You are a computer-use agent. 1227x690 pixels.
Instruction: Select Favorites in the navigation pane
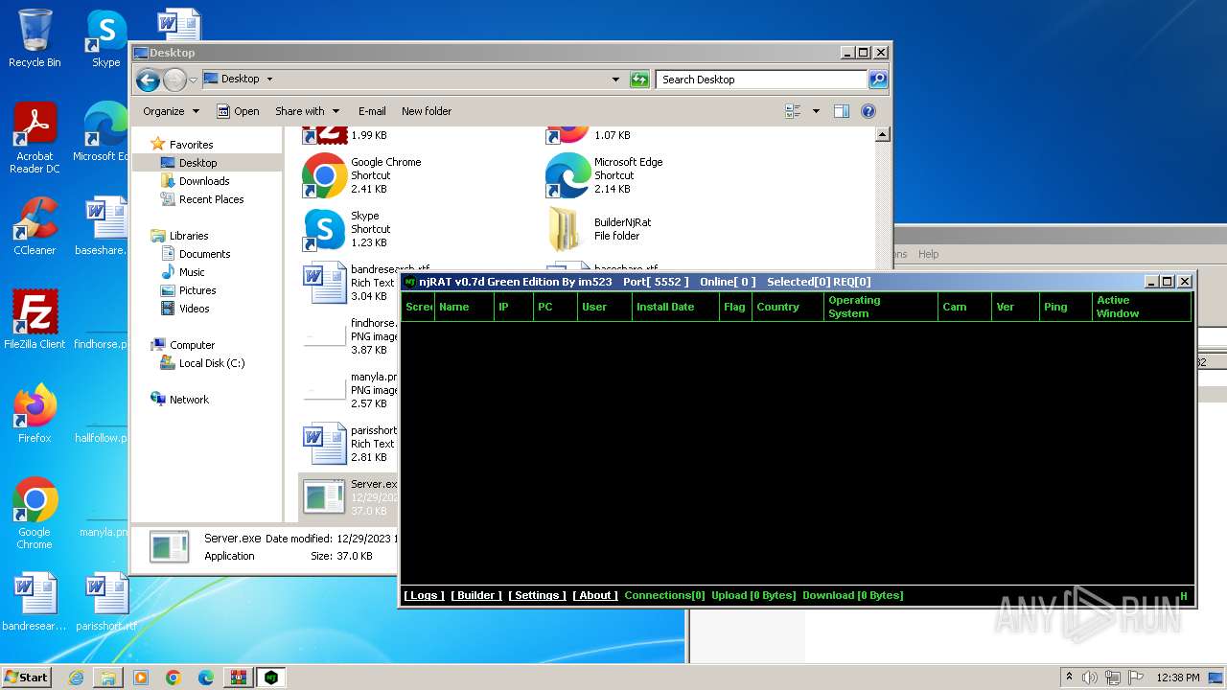182,145
